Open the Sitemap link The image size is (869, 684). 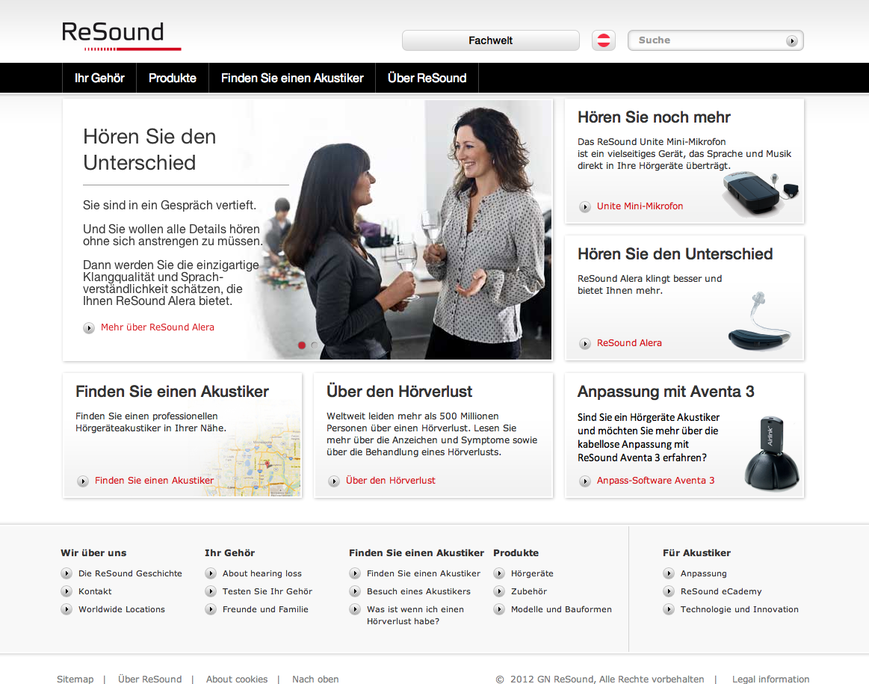[x=75, y=679]
